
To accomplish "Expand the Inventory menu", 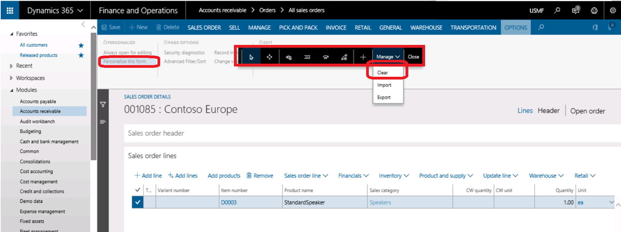I will (394, 176).
